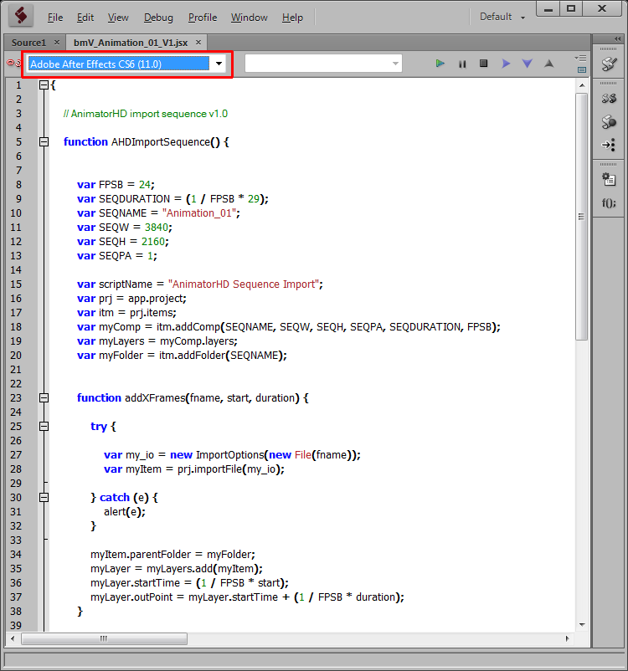Click the comment AnimatorHD import sequence v1.0
The width and height of the screenshot is (628, 671).
pyautogui.click(x=146, y=114)
